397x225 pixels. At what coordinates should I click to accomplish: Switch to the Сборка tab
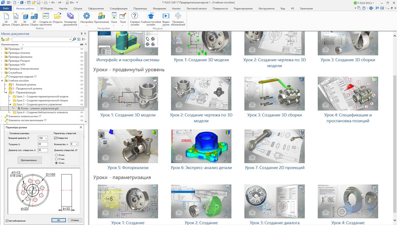point(78,9)
